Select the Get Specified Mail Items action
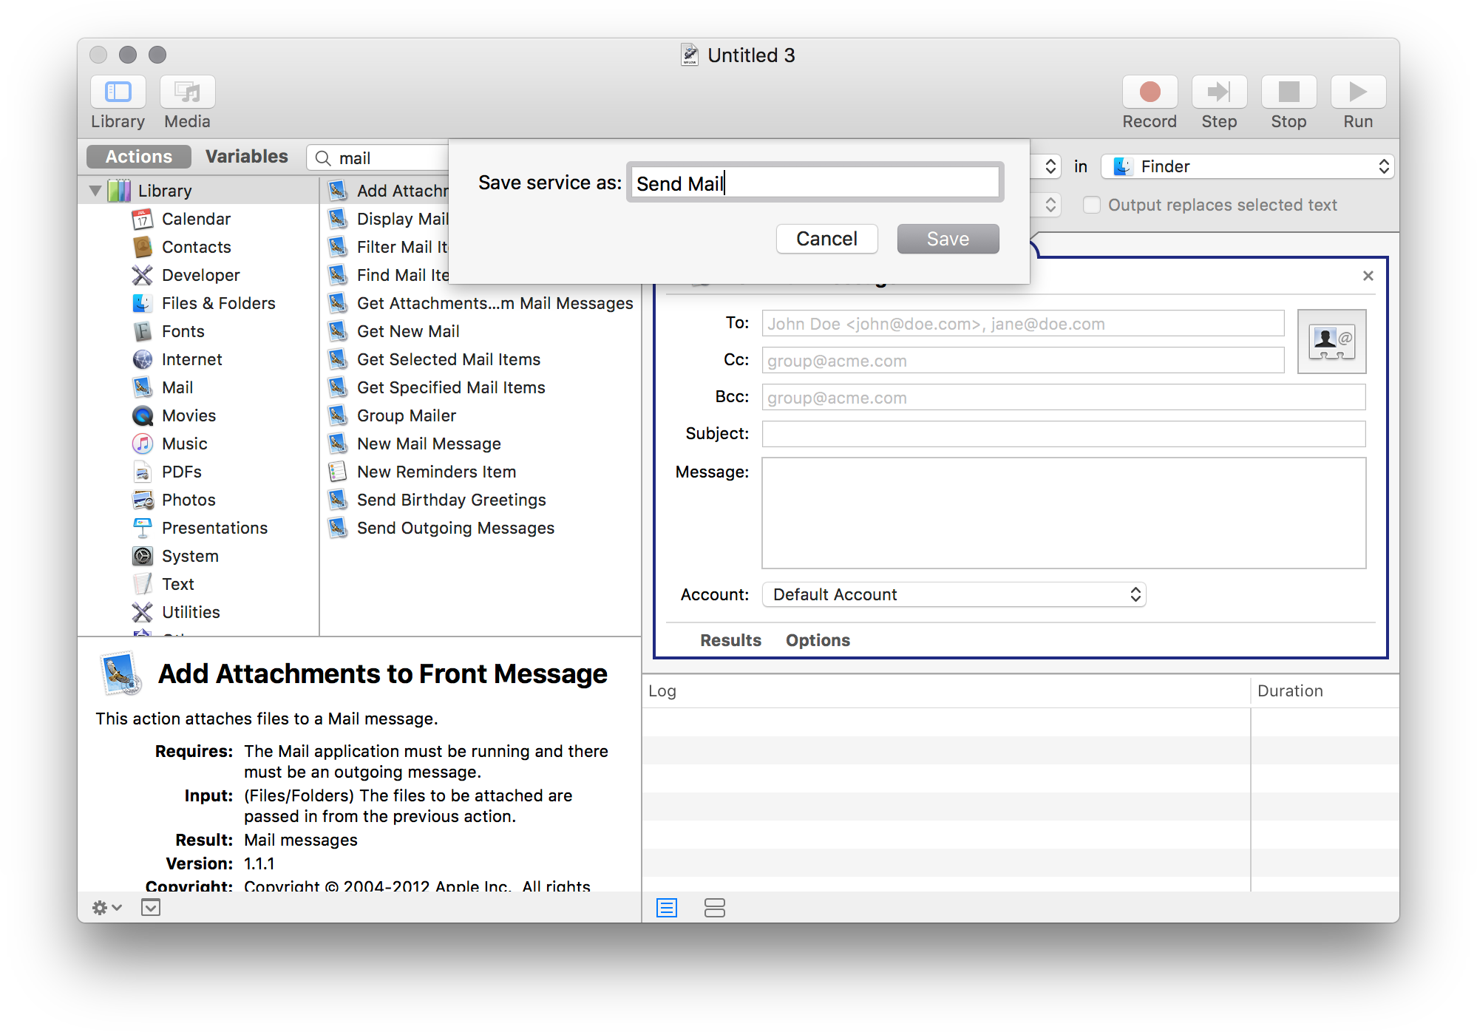This screenshot has height=1032, width=1477. [x=450, y=387]
